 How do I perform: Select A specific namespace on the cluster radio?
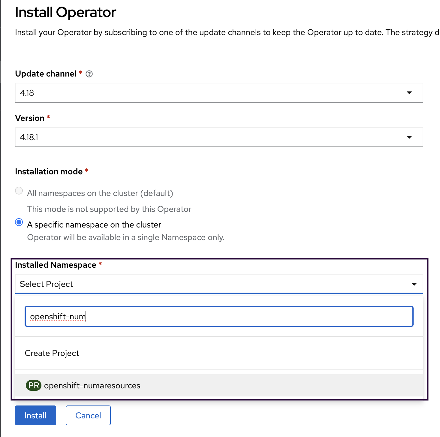point(19,222)
